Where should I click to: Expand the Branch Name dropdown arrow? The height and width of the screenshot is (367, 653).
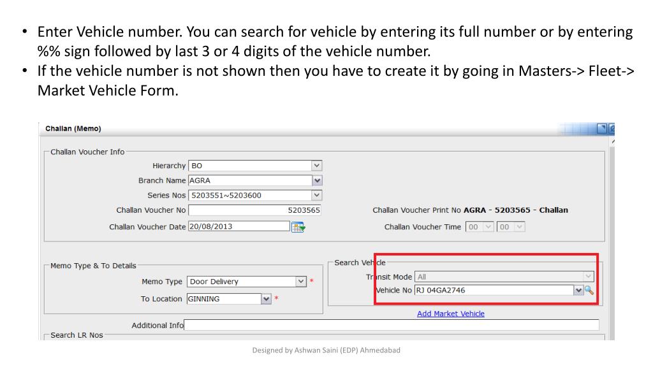(x=318, y=180)
